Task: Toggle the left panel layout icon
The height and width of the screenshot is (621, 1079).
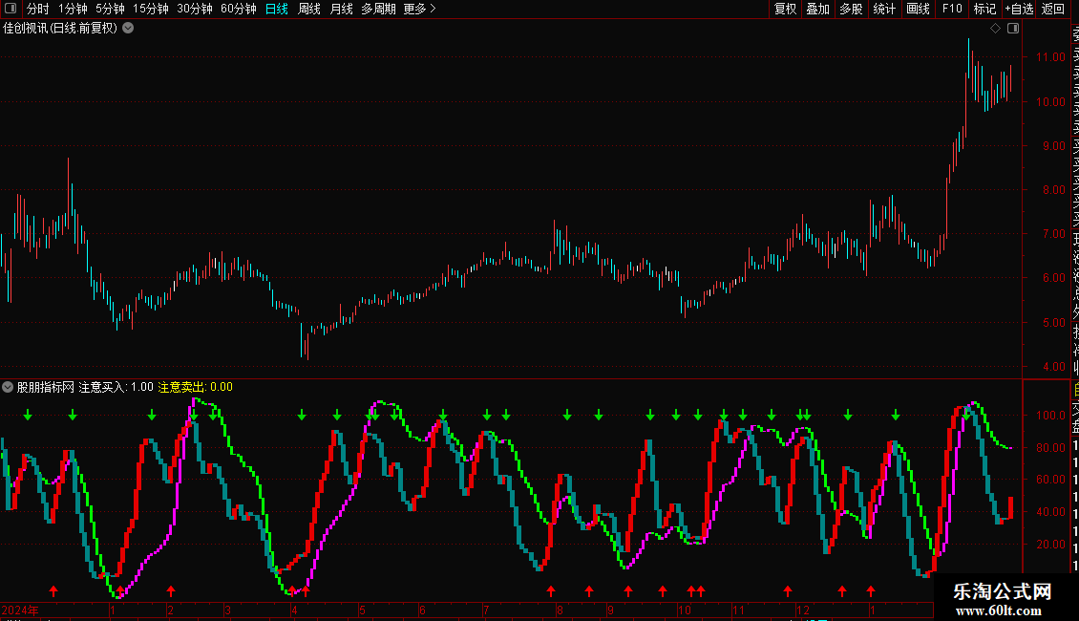Action: pyautogui.click(x=11, y=9)
